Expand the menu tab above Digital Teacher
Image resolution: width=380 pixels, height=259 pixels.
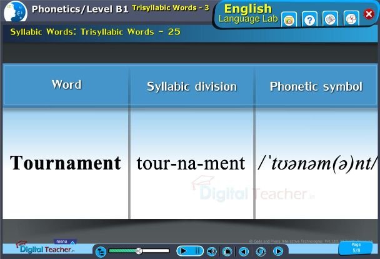[x=65, y=241]
